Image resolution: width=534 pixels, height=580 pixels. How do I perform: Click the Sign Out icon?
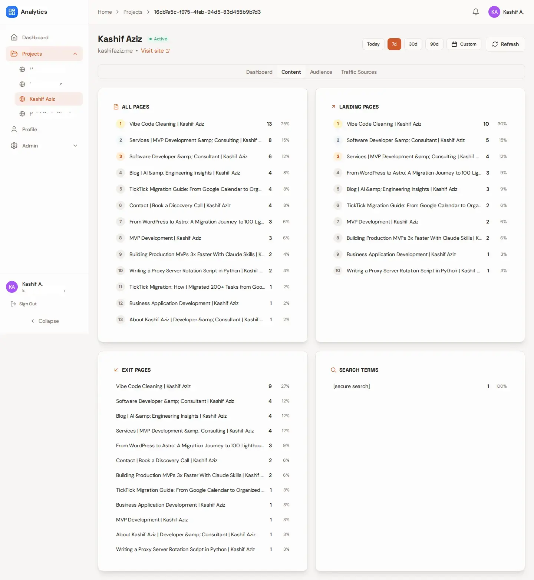click(13, 304)
